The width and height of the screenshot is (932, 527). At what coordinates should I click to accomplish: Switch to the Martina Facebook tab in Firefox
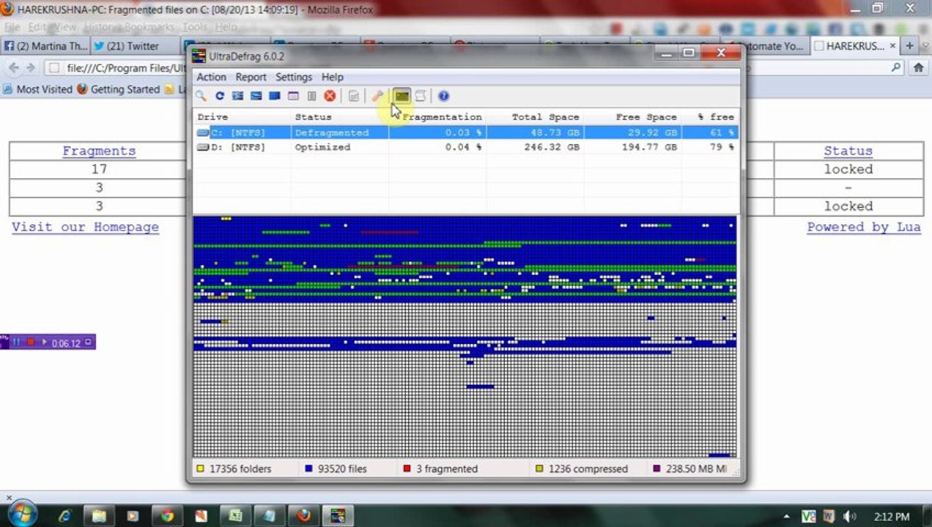[45, 45]
